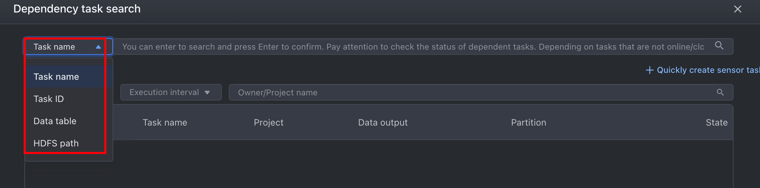
Task: Open Quickly create sensor task link
Action: (708, 70)
